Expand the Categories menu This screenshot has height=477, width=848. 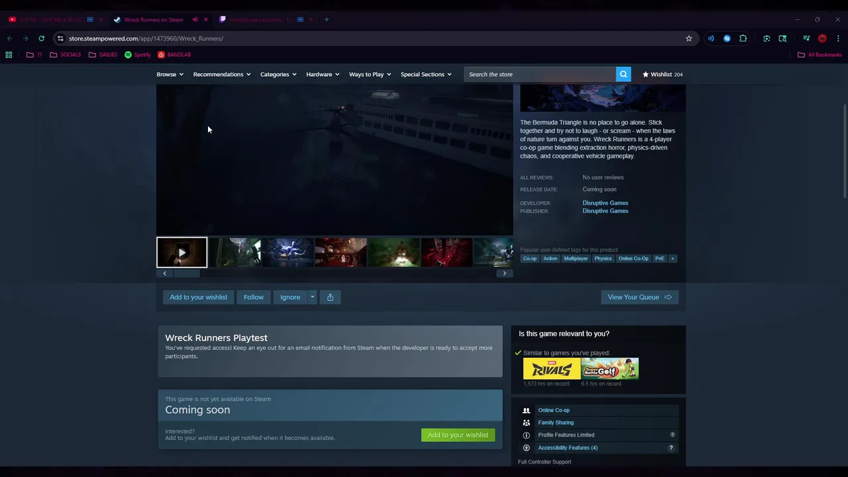click(278, 74)
